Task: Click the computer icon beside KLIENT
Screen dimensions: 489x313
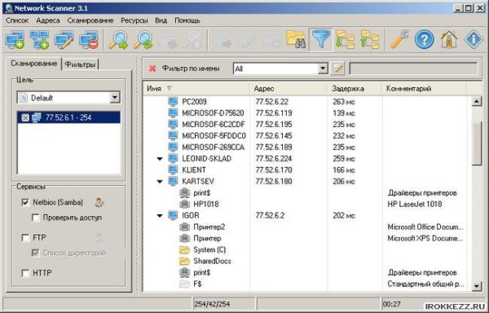Action: point(173,170)
